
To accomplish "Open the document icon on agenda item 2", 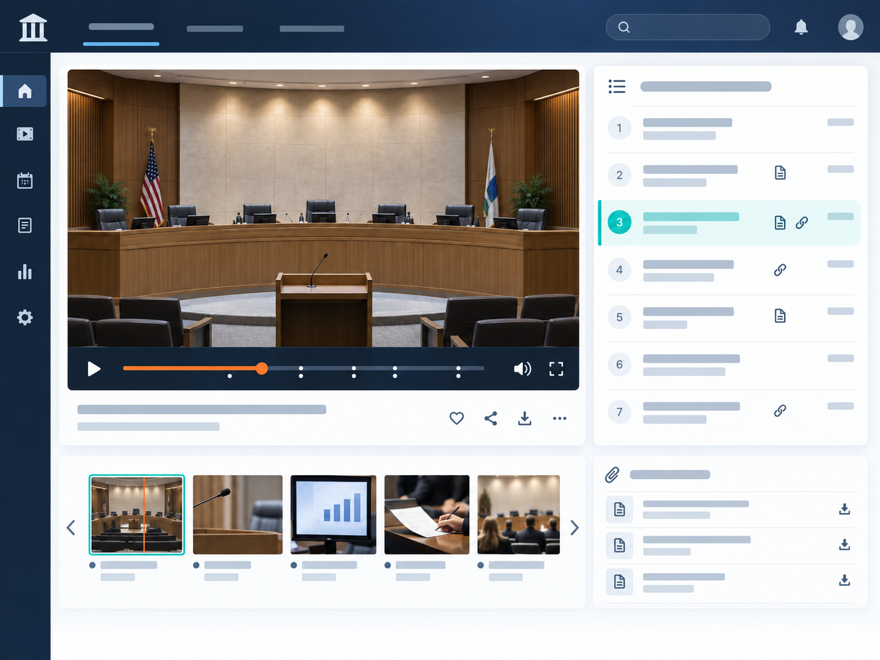I will [780, 173].
